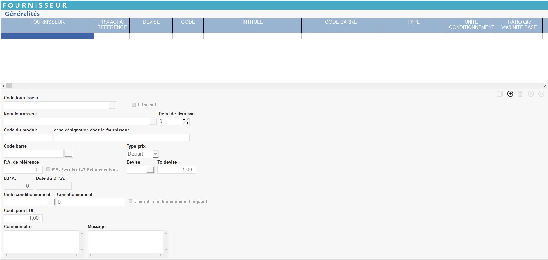Image resolution: width=548 pixels, height=260 pixels.
Task: Click the table's right scroll arrow
Action: [545, 86]
